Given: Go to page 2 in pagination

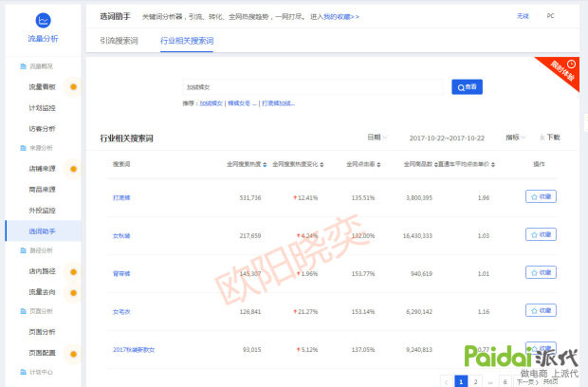Looking at the screenshot, I should [x=475, y=381].
